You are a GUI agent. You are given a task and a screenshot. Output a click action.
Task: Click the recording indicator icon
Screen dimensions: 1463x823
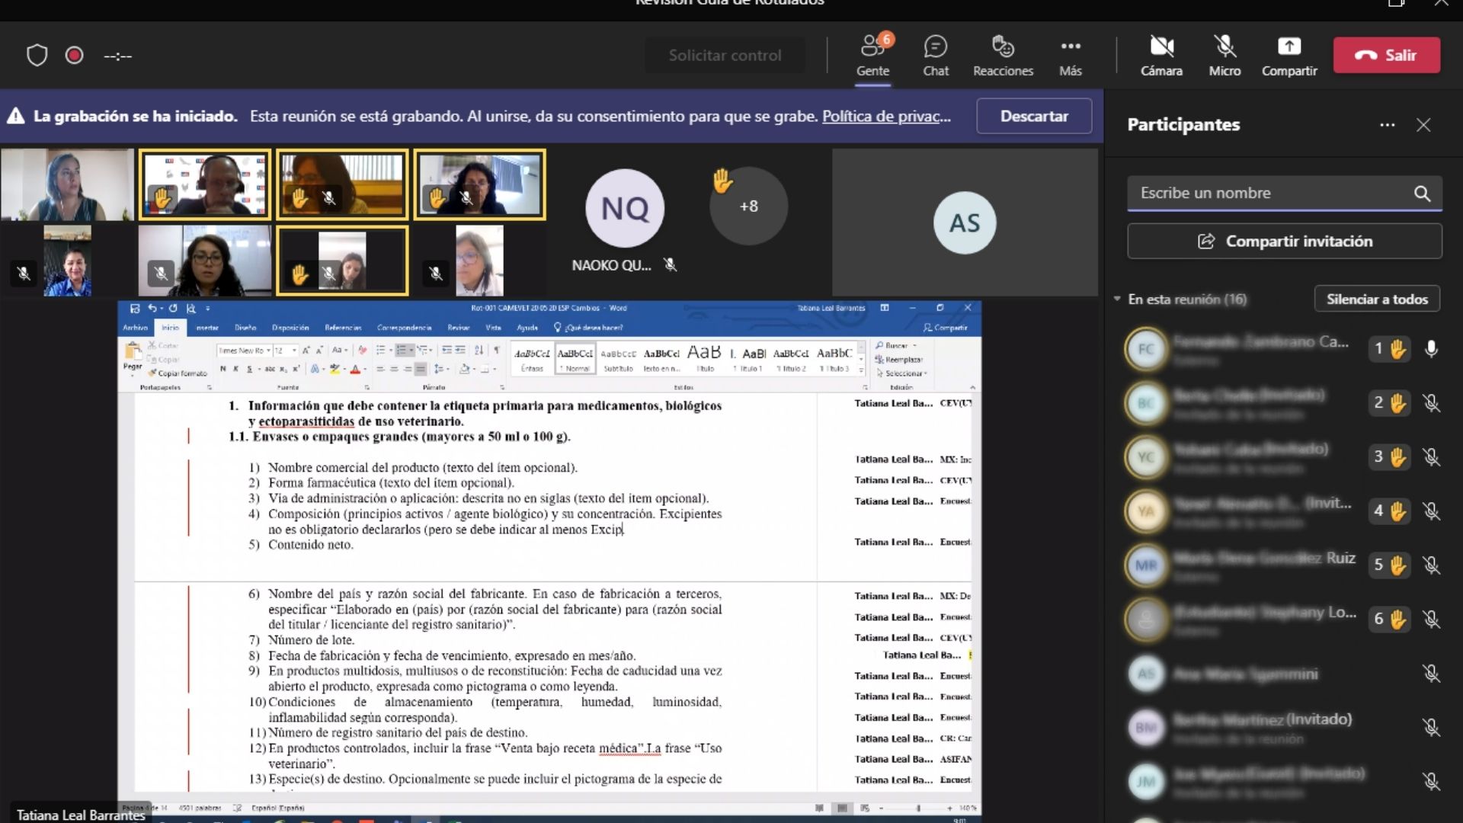(x=74, y=56)
